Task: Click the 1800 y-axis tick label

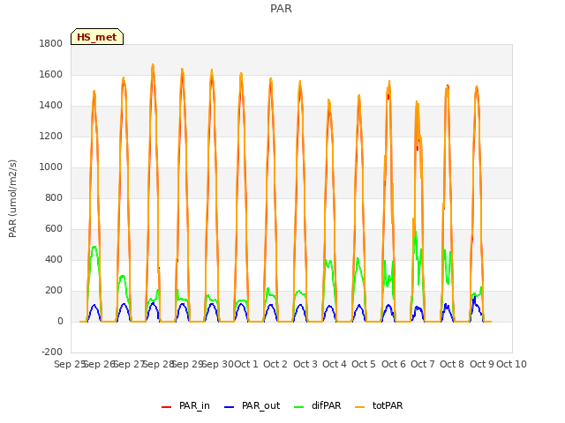Action: tap(51, 43)
